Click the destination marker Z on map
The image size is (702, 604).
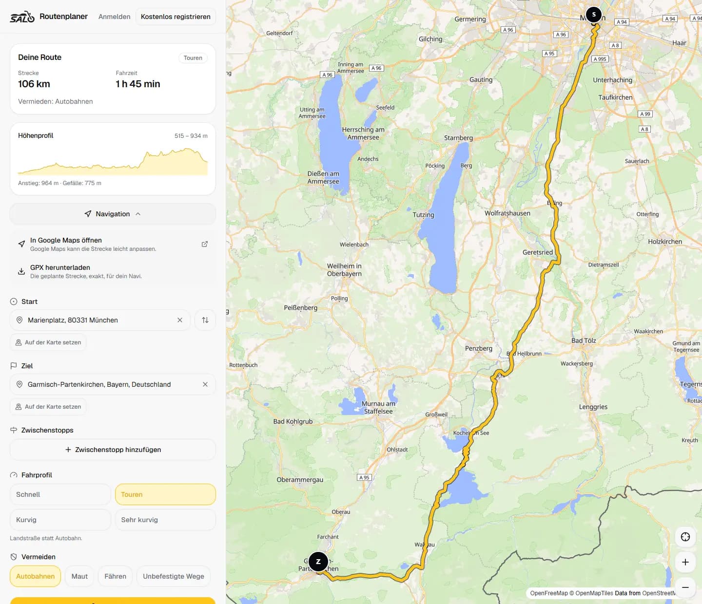pos(318,562)
